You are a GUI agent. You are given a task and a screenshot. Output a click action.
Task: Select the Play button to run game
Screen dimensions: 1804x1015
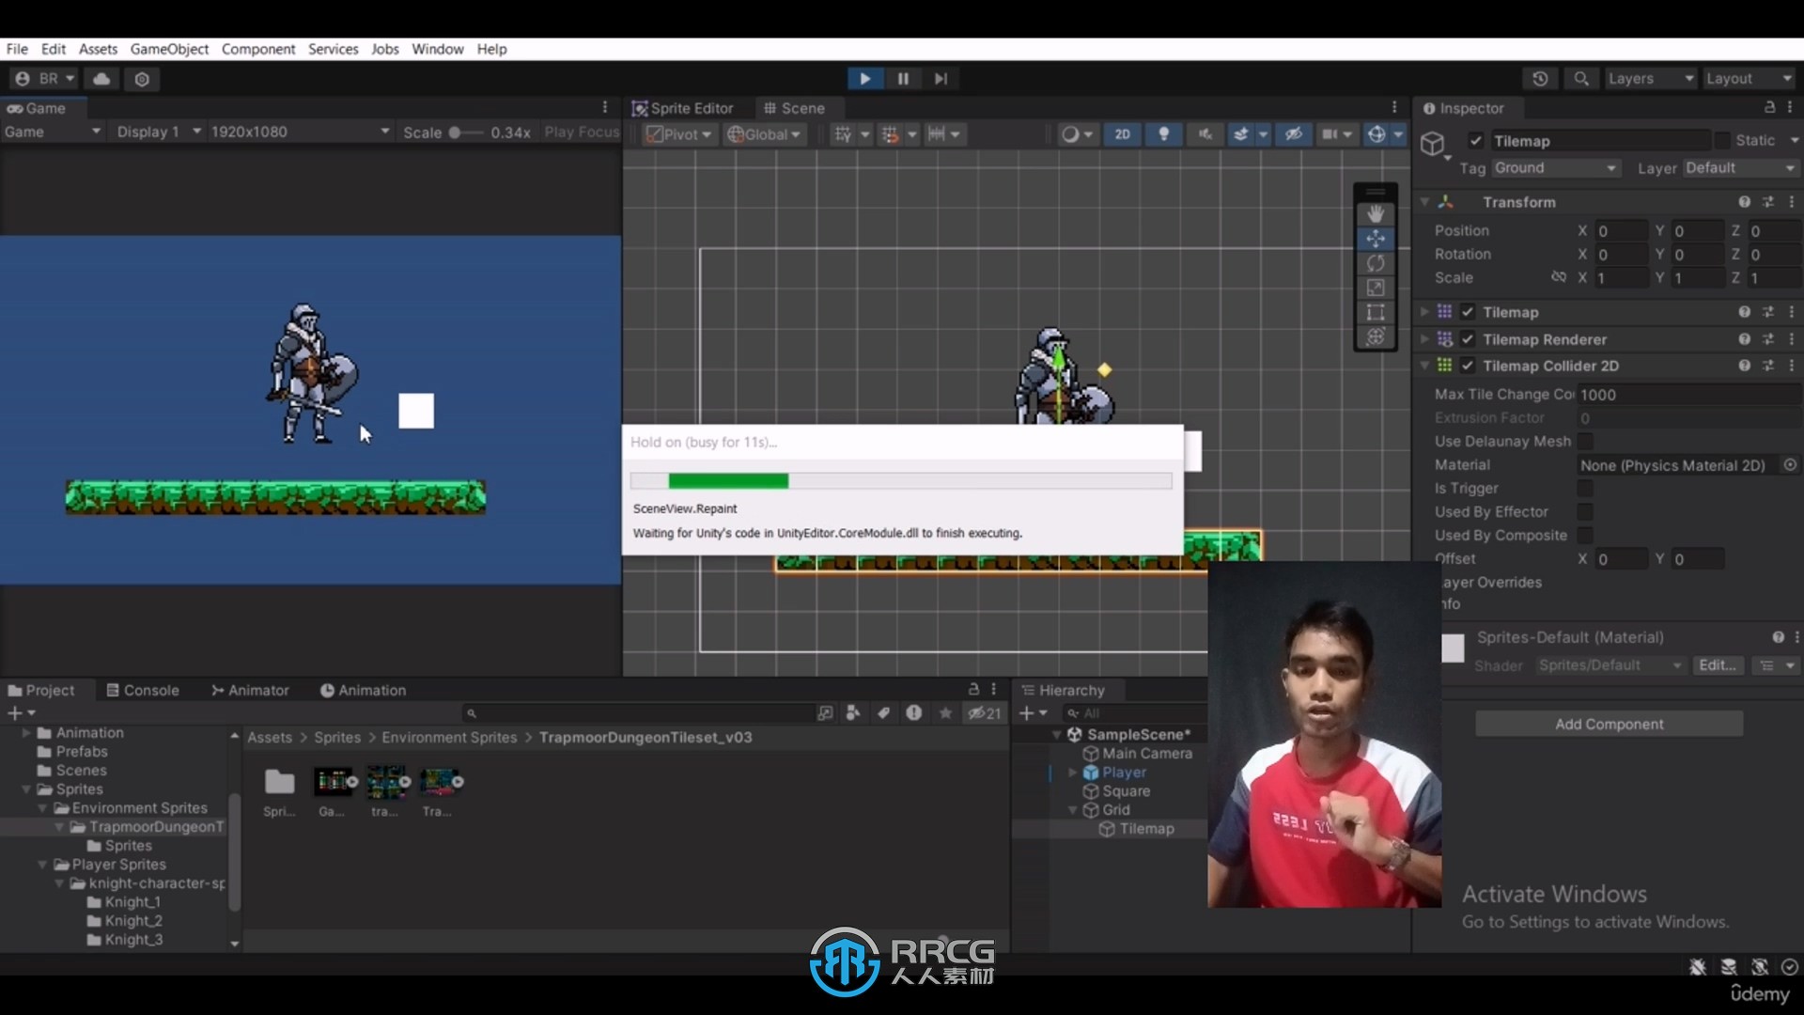pyautogui.click(x=863, y=78)
